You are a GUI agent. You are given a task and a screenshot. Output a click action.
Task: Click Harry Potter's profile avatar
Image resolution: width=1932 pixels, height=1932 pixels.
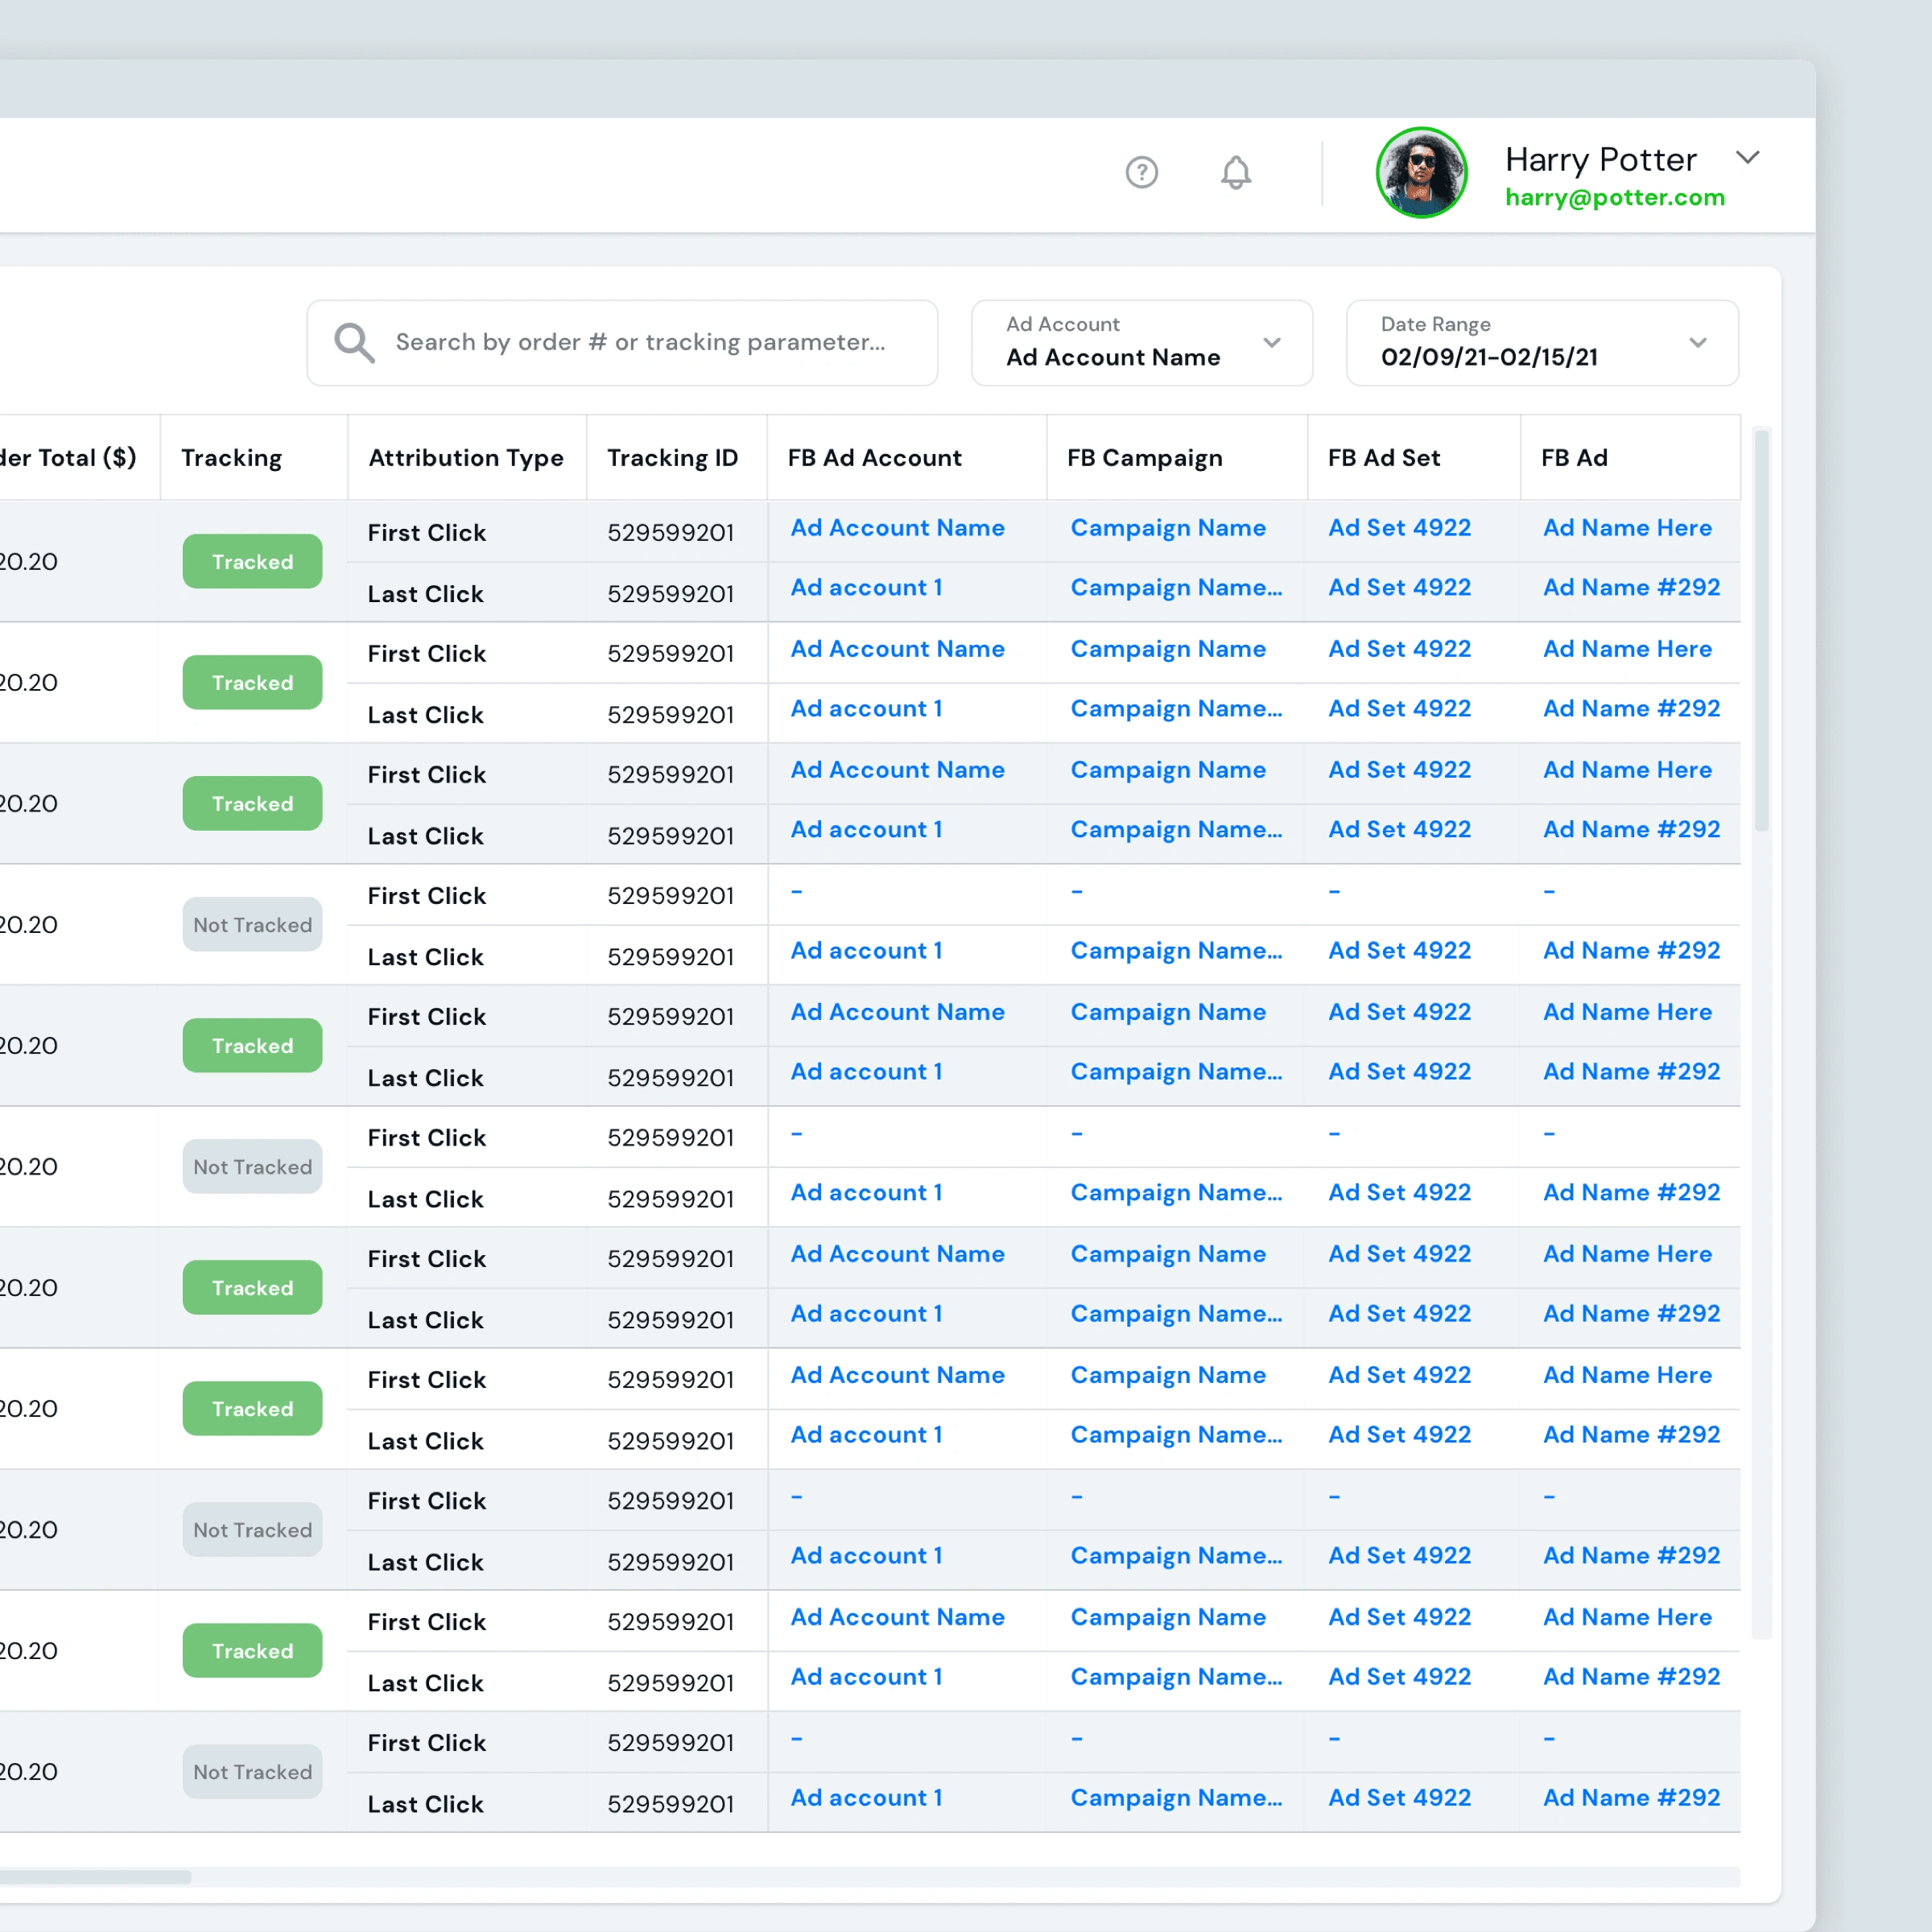pyautogui.click(x=1421, y=172)
